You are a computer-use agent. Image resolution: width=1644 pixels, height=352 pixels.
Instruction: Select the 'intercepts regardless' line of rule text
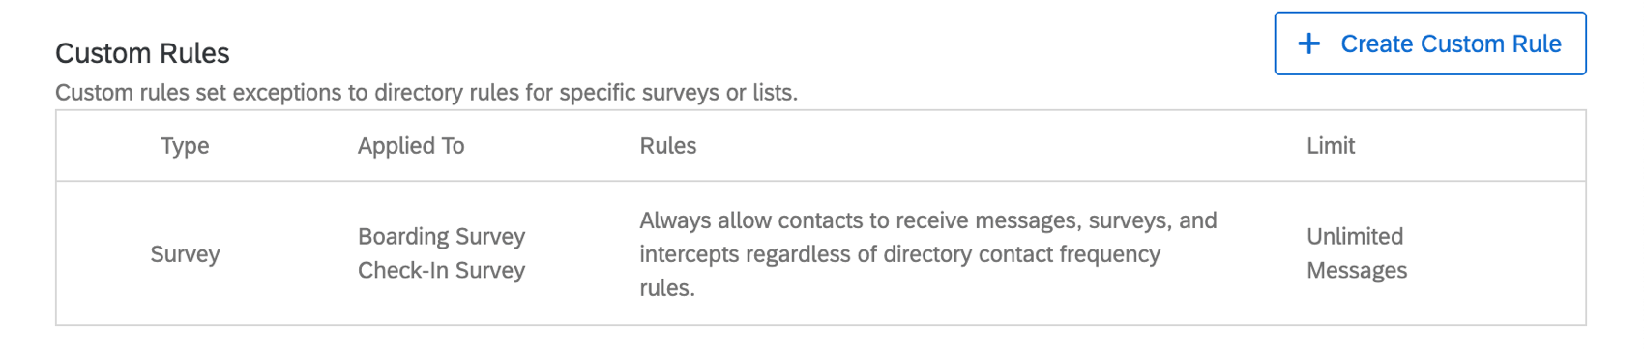point(899,254)
